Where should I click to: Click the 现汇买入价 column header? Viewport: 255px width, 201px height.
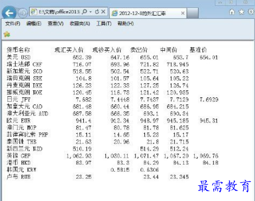click(69, 50)
